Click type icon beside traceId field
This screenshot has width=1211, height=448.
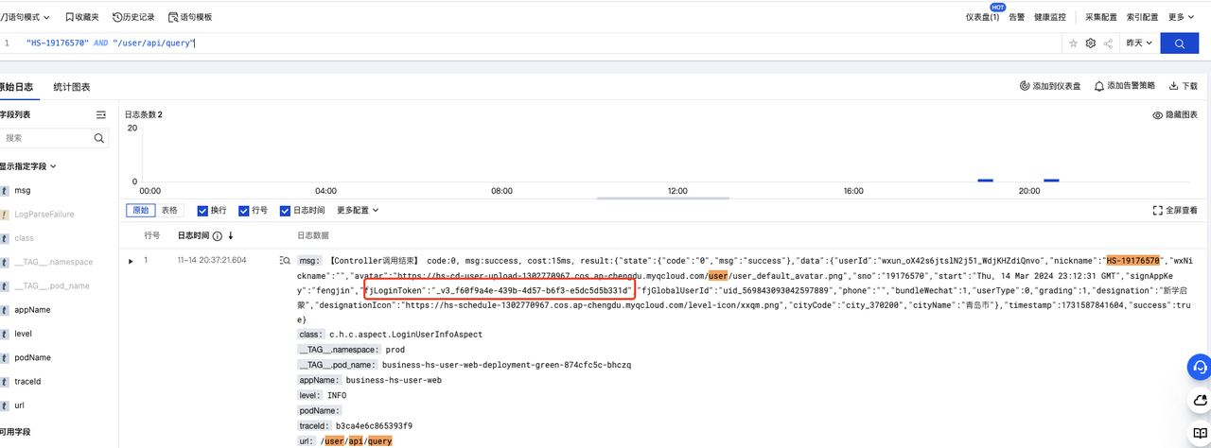tap(4, 382)
